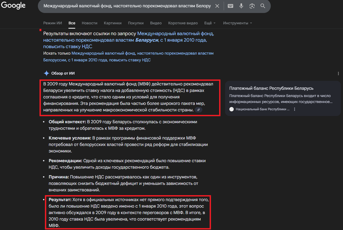343x230 pixels.
Task: Click inside the search query field
Action: (127, 6)
